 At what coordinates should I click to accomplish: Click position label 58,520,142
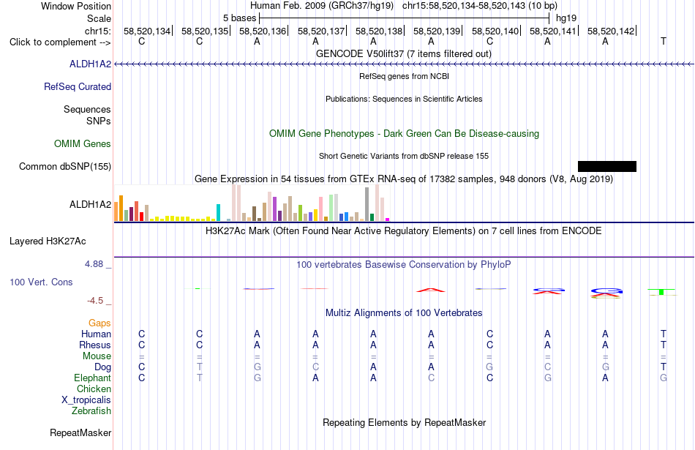point(611,31)
